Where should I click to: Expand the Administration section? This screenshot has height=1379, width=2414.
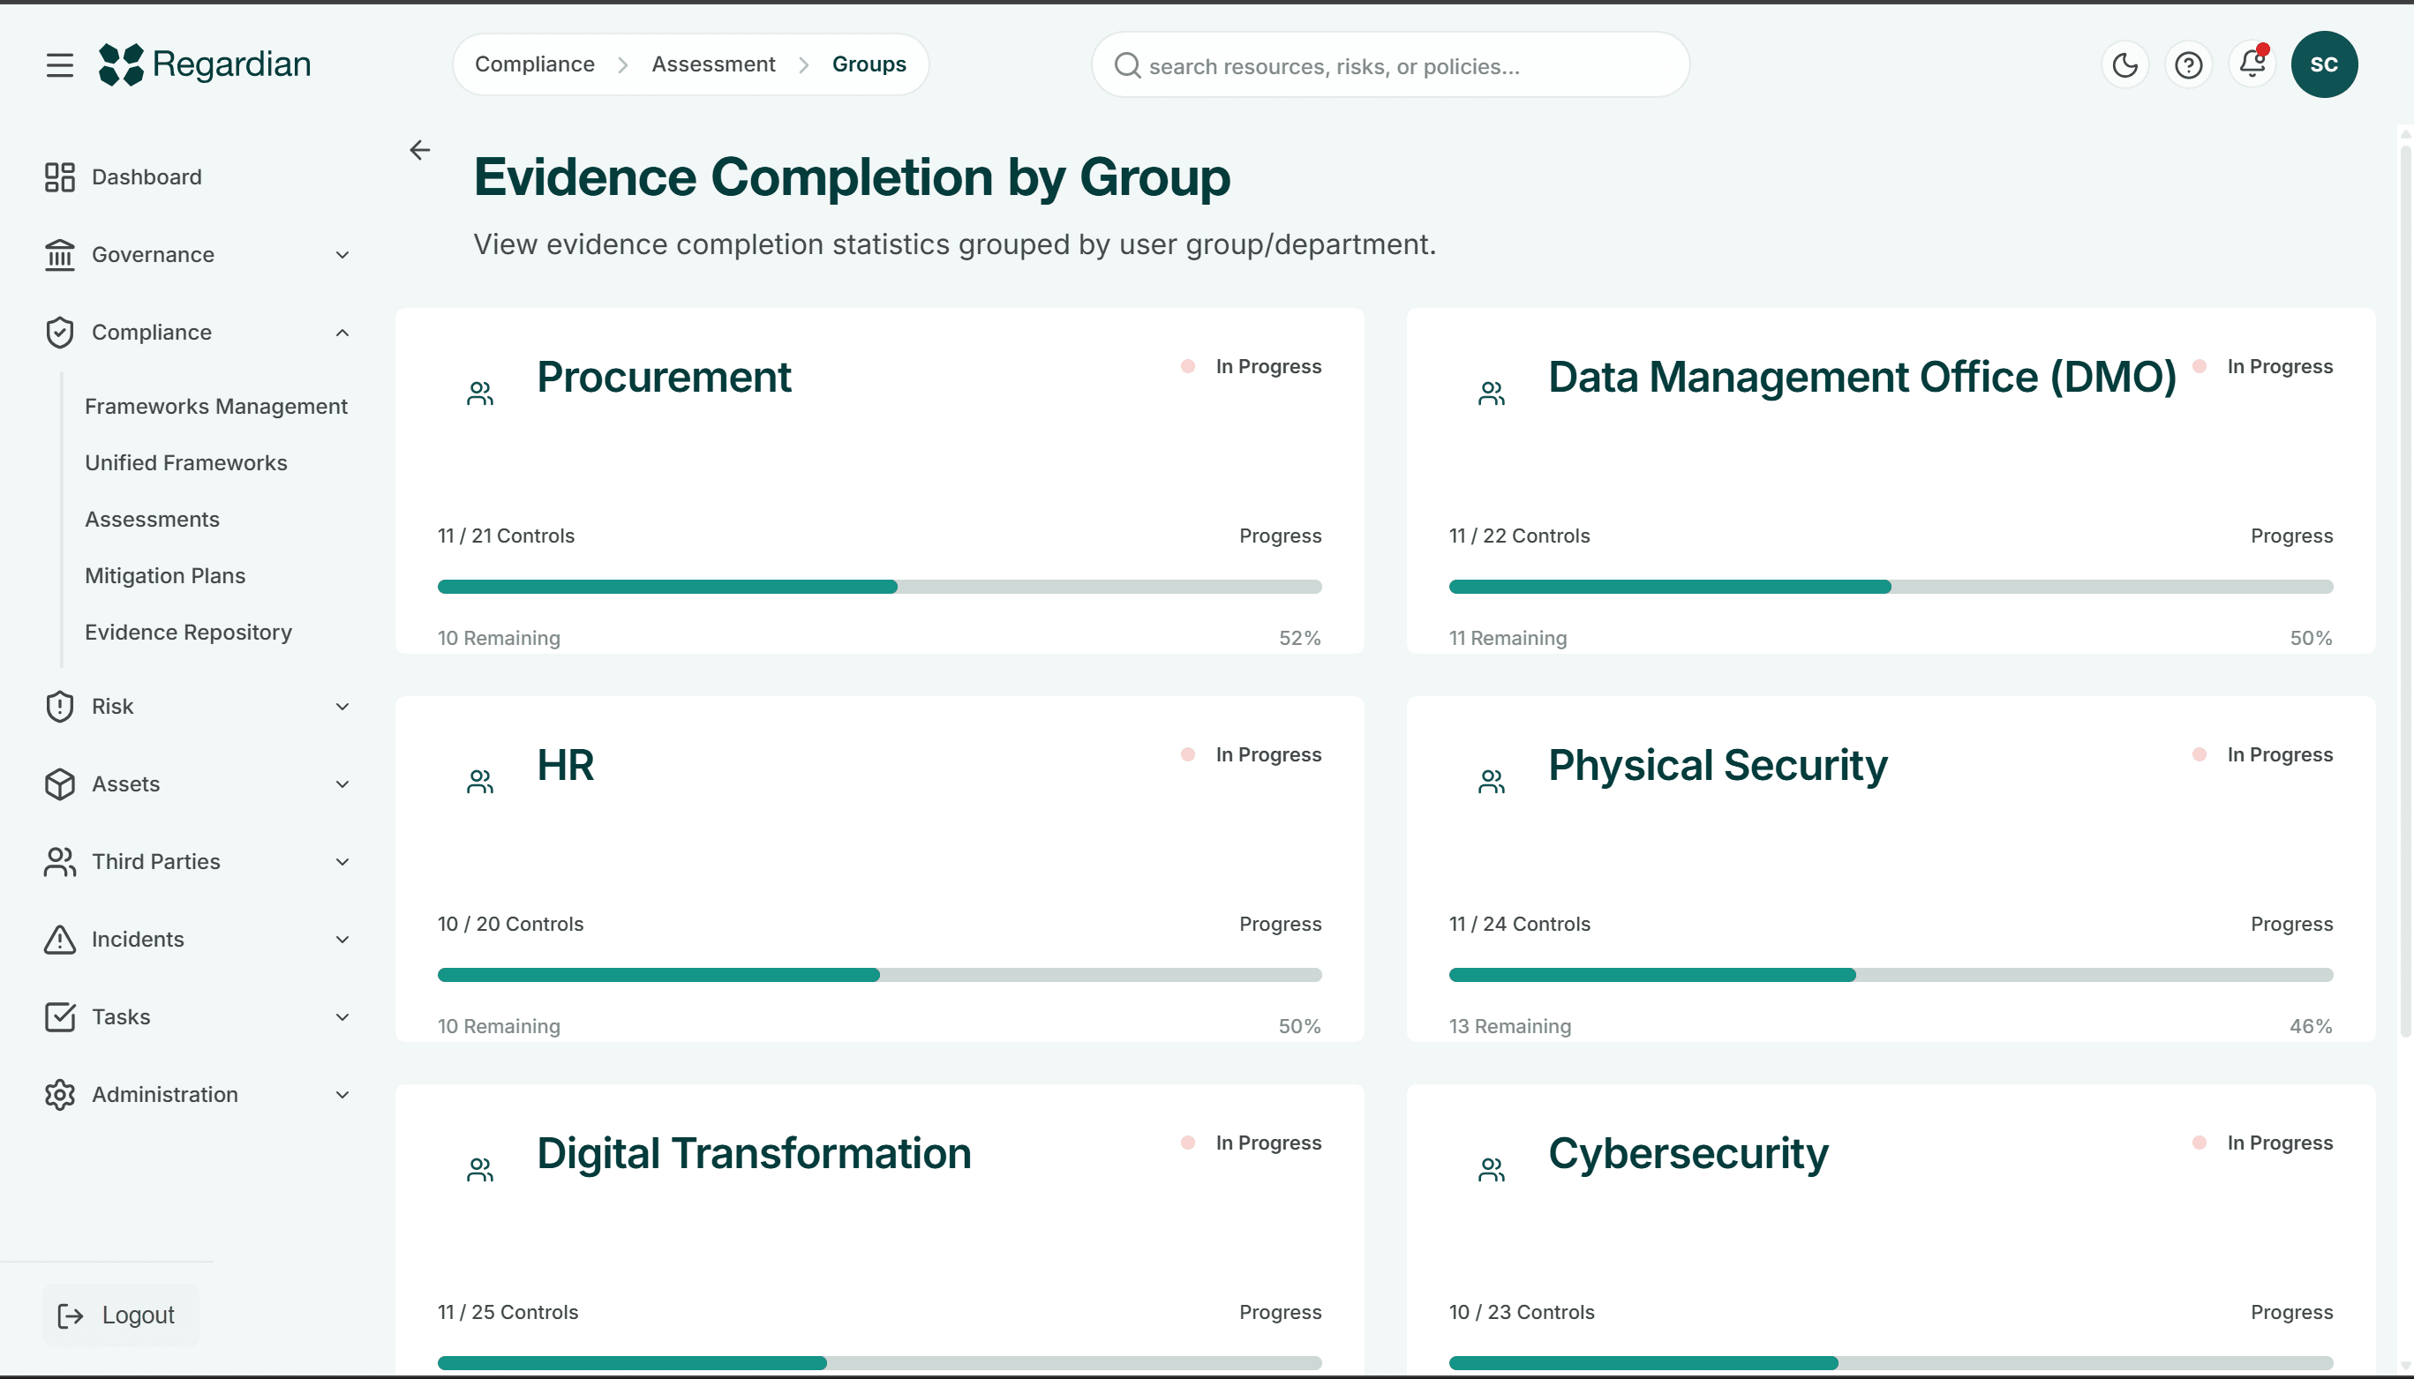[342, 1095]
